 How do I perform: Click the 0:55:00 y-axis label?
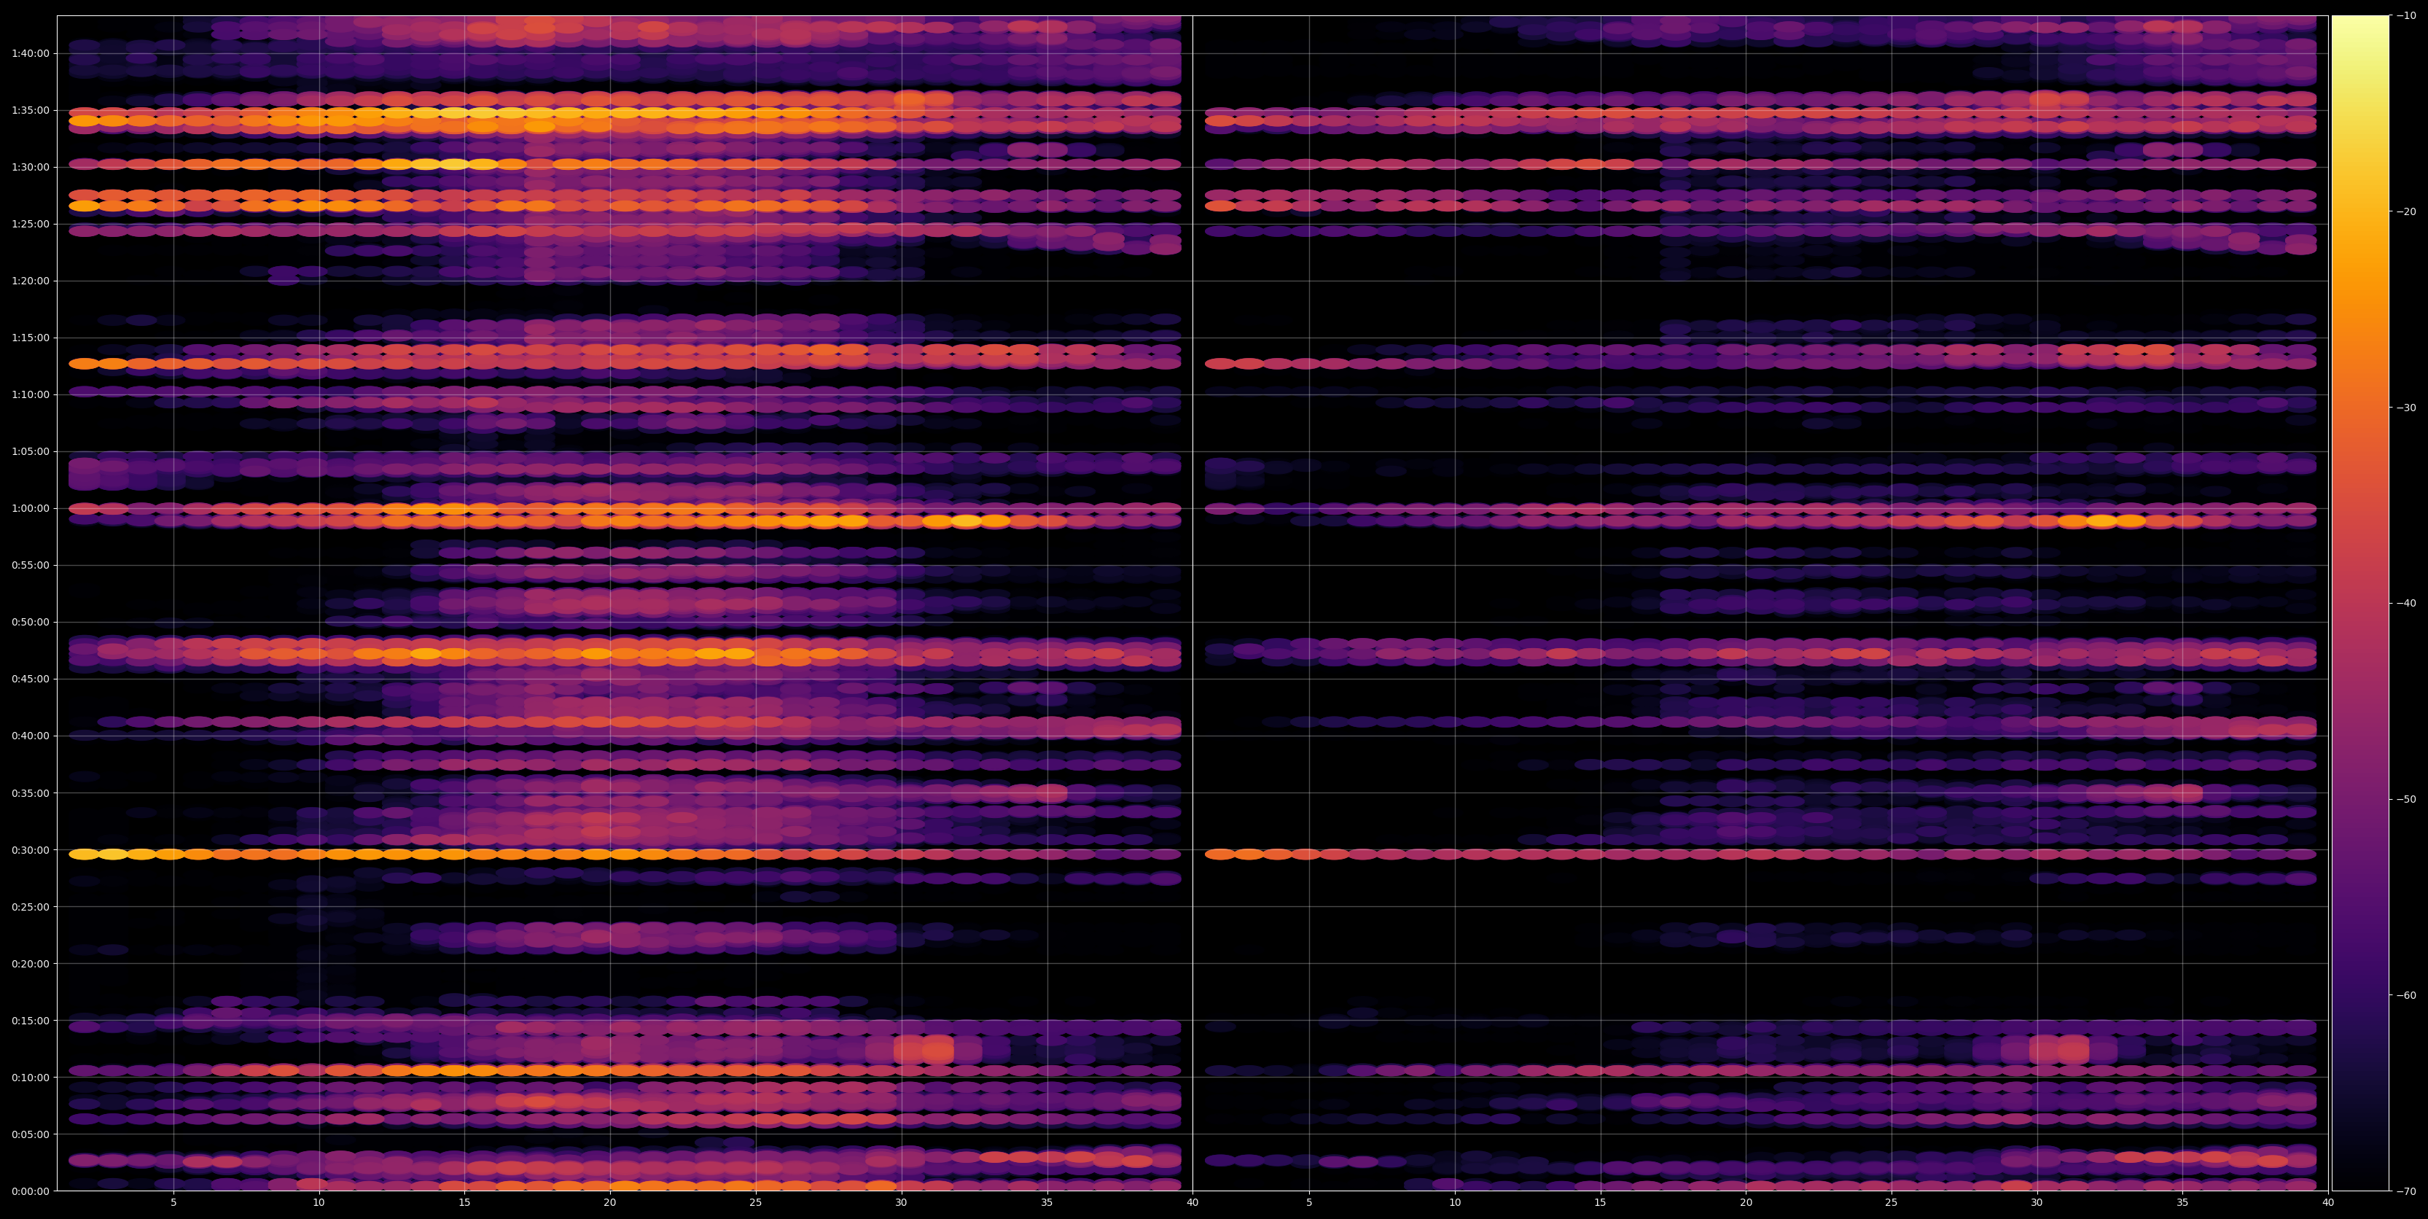30,566
